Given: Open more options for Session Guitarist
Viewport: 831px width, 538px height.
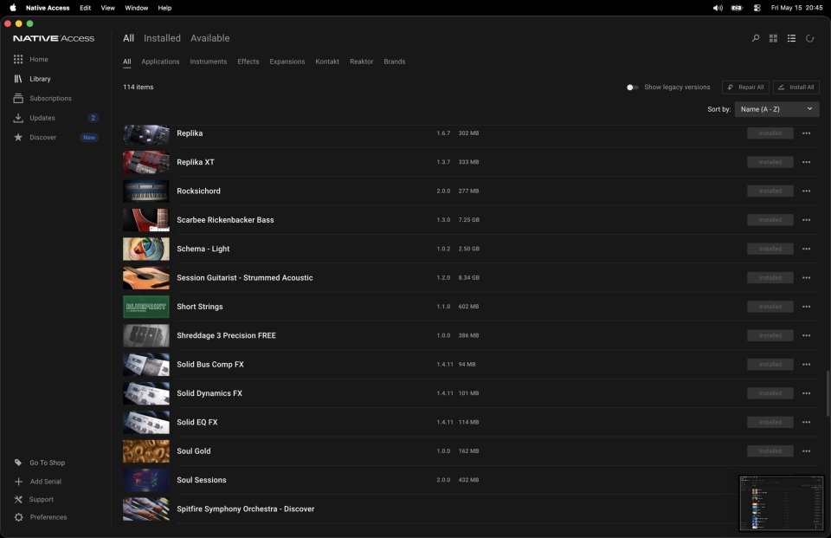Looking at the screenshot, I should (806, 277).
